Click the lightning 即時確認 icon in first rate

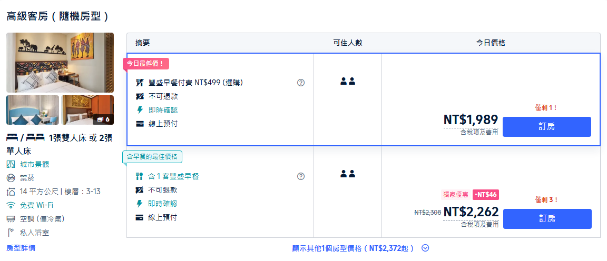tap(140, 110)
